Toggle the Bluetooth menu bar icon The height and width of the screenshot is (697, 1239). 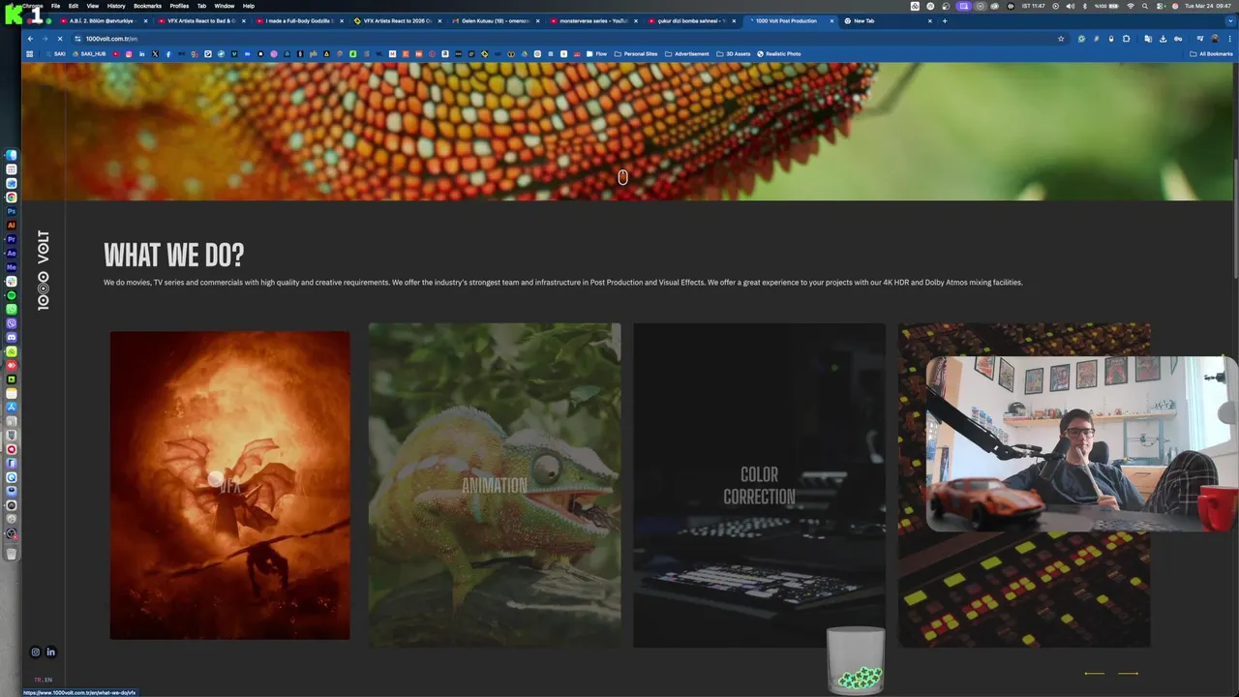click(1085, 6)
